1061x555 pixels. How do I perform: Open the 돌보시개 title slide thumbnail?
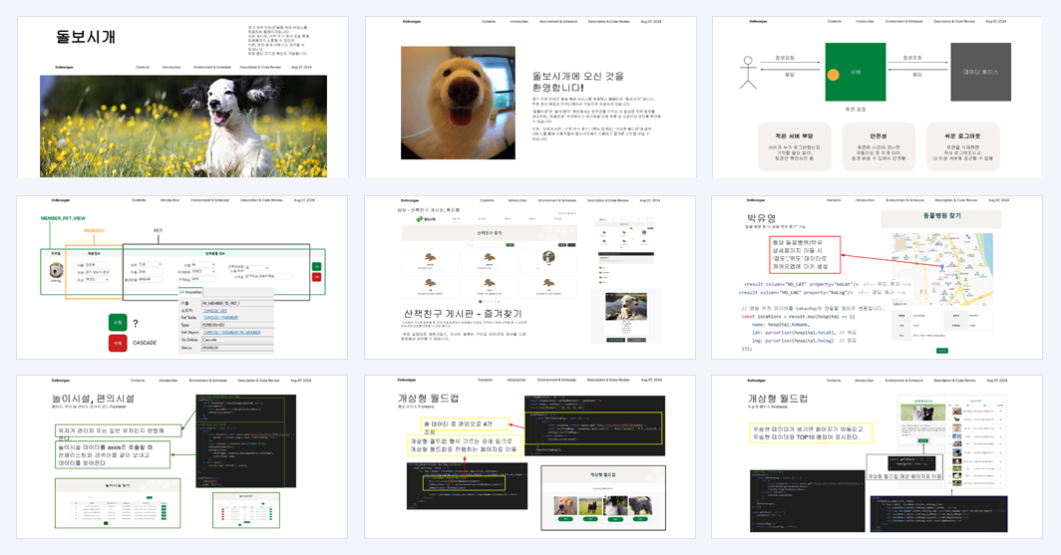[x=182, y=98]
